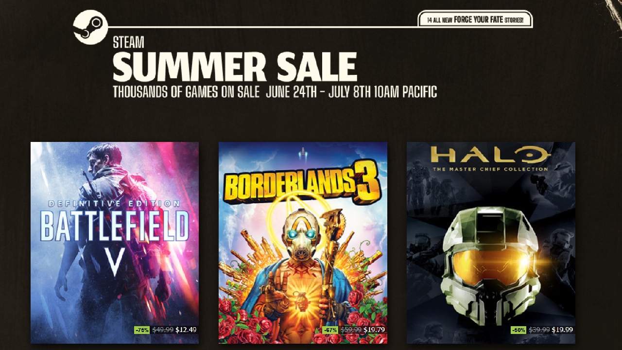This screenshot has width=622, height=350.
Task: Select the $19.99 sale price
Action: [x=562, y=330]
